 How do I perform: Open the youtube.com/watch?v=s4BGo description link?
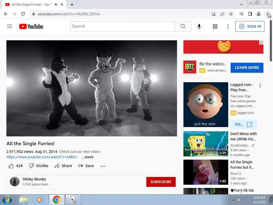click(x=42, y=157)
